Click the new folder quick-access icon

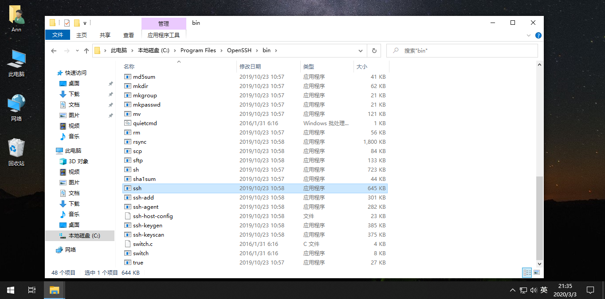77,23
